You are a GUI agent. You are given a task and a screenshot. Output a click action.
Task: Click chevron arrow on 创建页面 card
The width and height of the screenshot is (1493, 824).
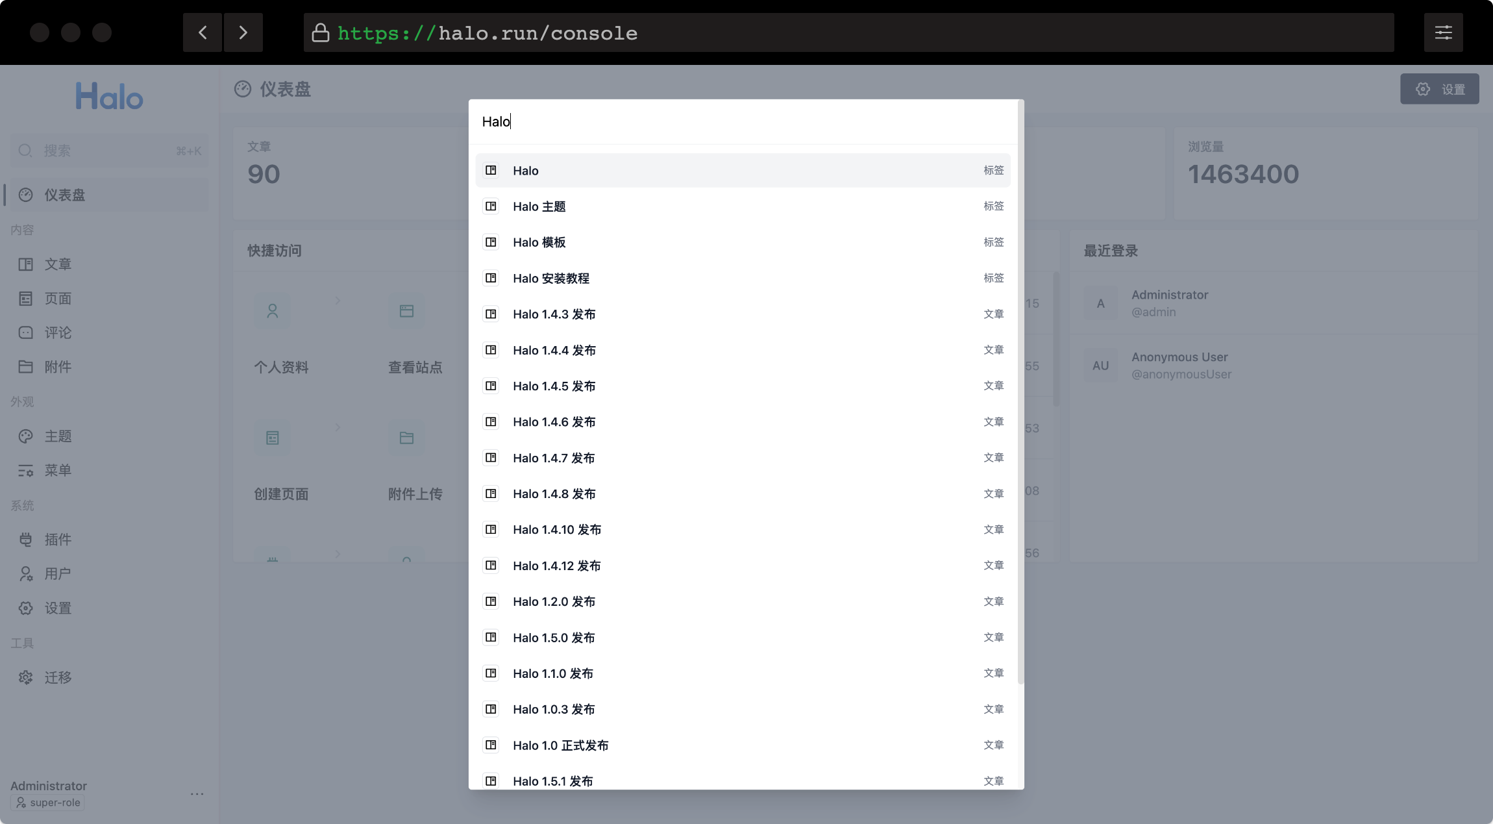tap(338, 427)
